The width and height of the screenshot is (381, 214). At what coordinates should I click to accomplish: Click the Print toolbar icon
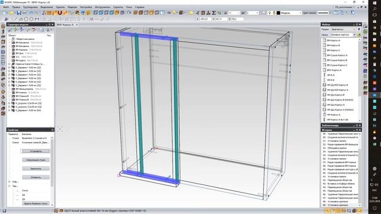pyautogui.click(x=24, y=13)
